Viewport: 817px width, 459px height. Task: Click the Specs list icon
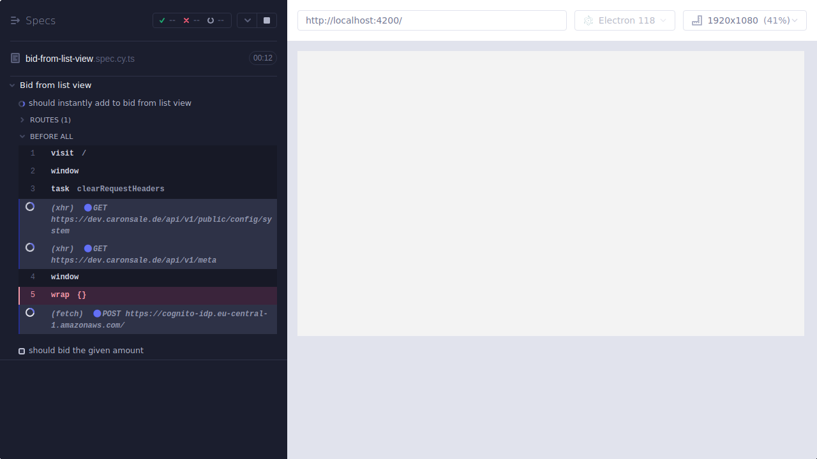(15, 20)
